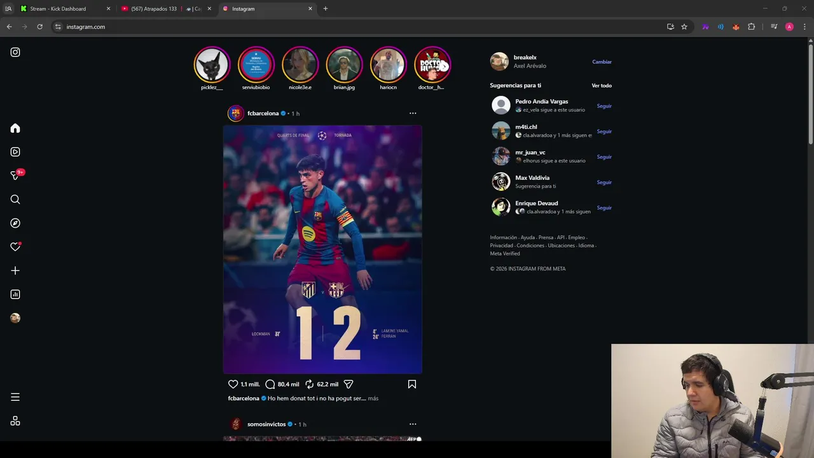This screenshot has height=458, width=814.
Task: Expand caption with 'más' link
Action: point(373,398)
